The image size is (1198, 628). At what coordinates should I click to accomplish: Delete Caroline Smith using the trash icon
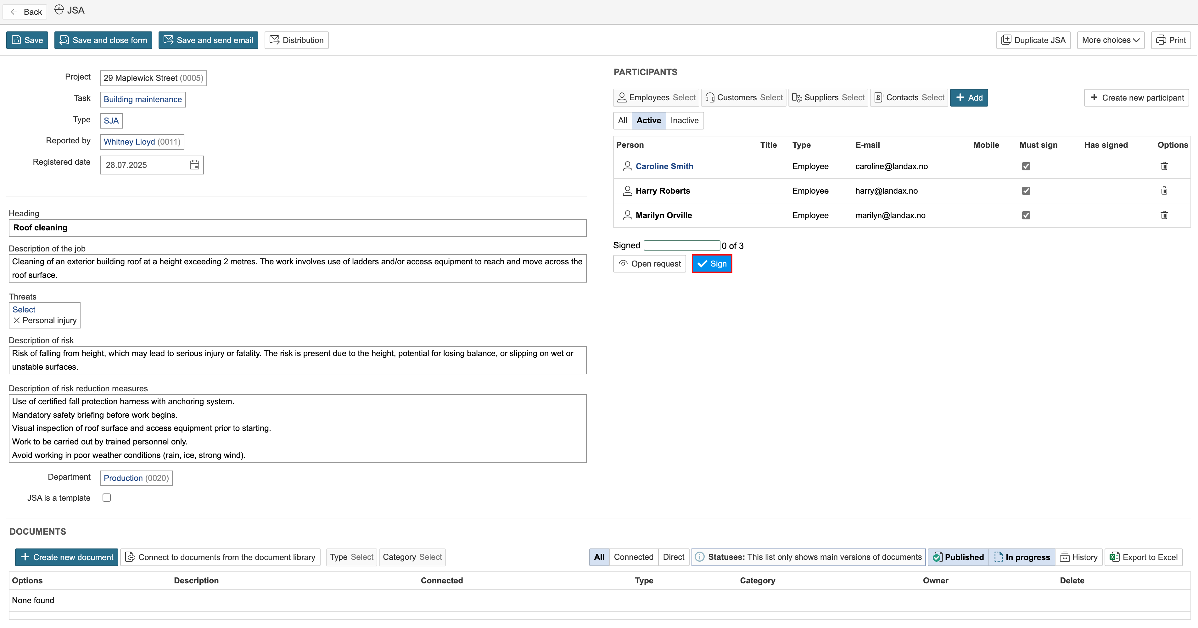pyautogui.click(x=1164, y=166)
